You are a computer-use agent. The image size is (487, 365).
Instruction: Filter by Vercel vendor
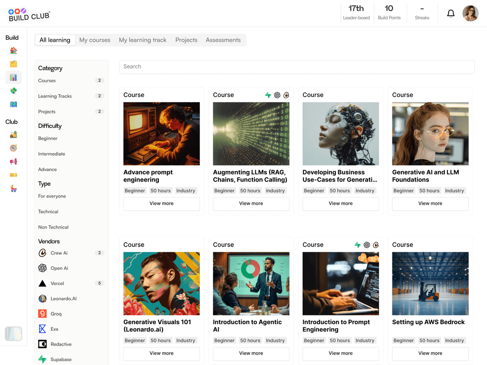[x=57, y=283]
